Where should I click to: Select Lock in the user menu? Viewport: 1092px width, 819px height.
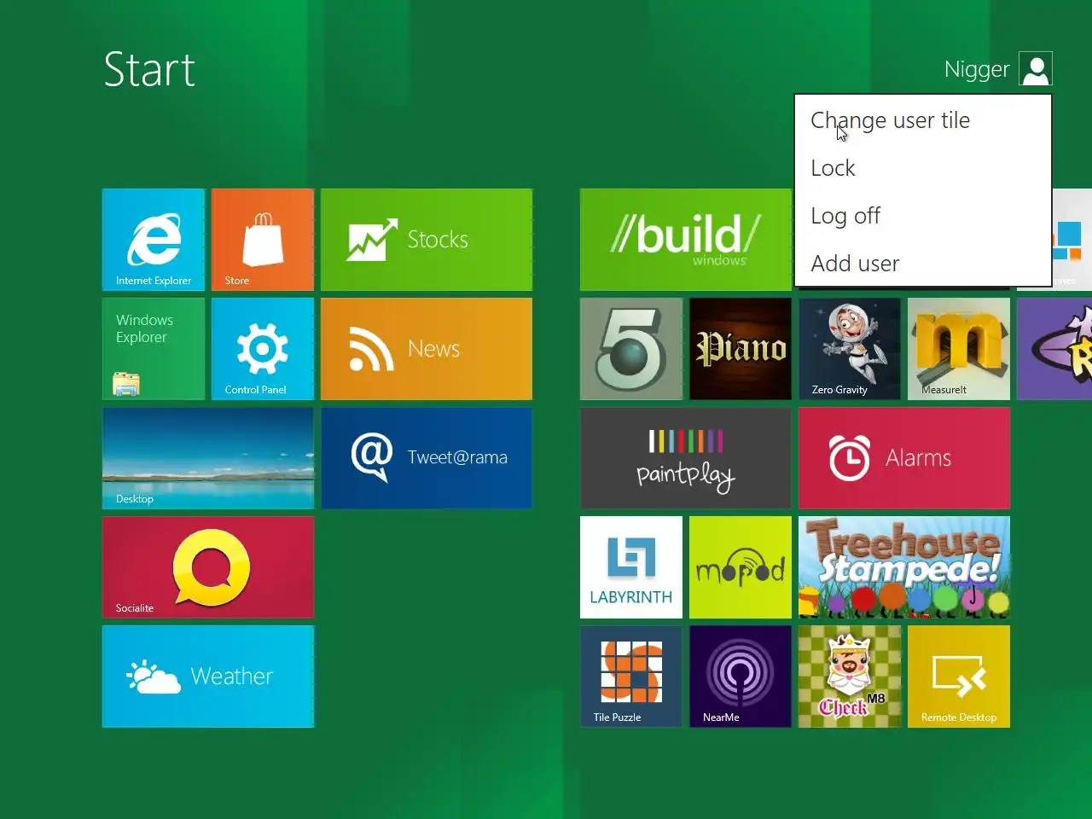click(x=923, y=168)
